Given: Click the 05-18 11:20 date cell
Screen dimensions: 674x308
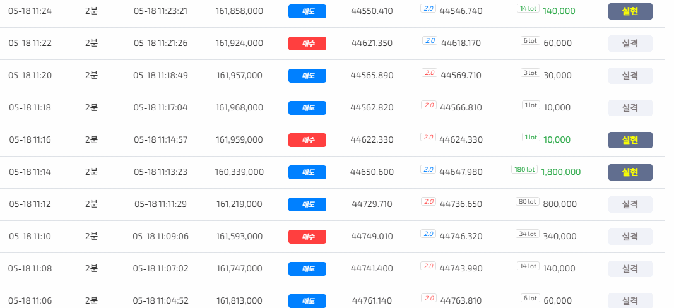Looking at the screenshot, I should click(30, 75).
